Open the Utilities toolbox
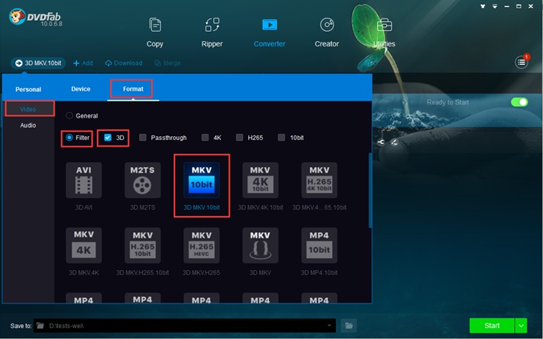The image size is (543, 339). click(x=384, y=33)
